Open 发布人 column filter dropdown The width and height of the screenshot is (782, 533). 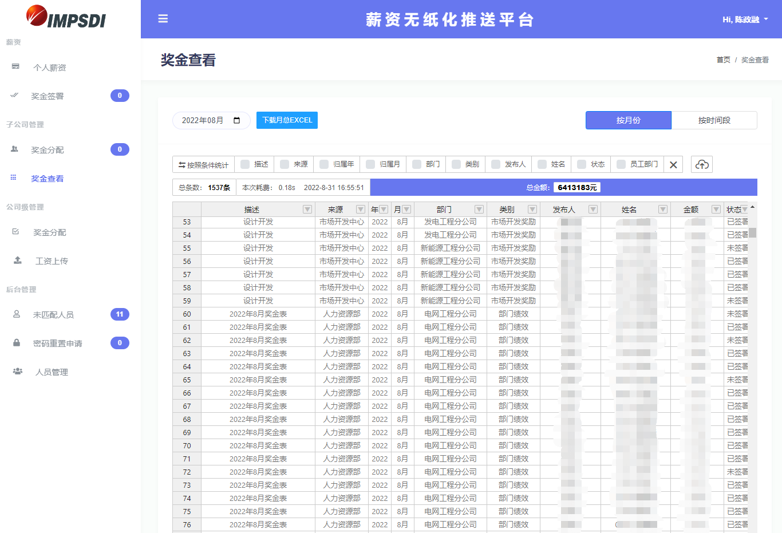click(593, 210)
